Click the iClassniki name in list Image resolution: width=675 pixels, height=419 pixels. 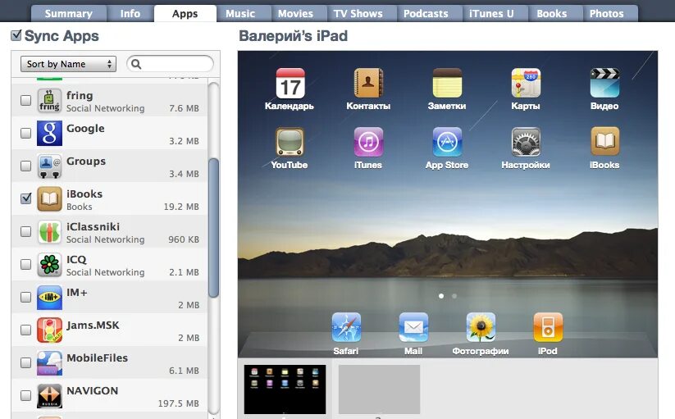click(93, 226)
